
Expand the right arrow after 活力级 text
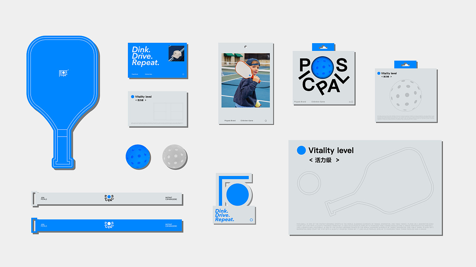tap(337, 160)
